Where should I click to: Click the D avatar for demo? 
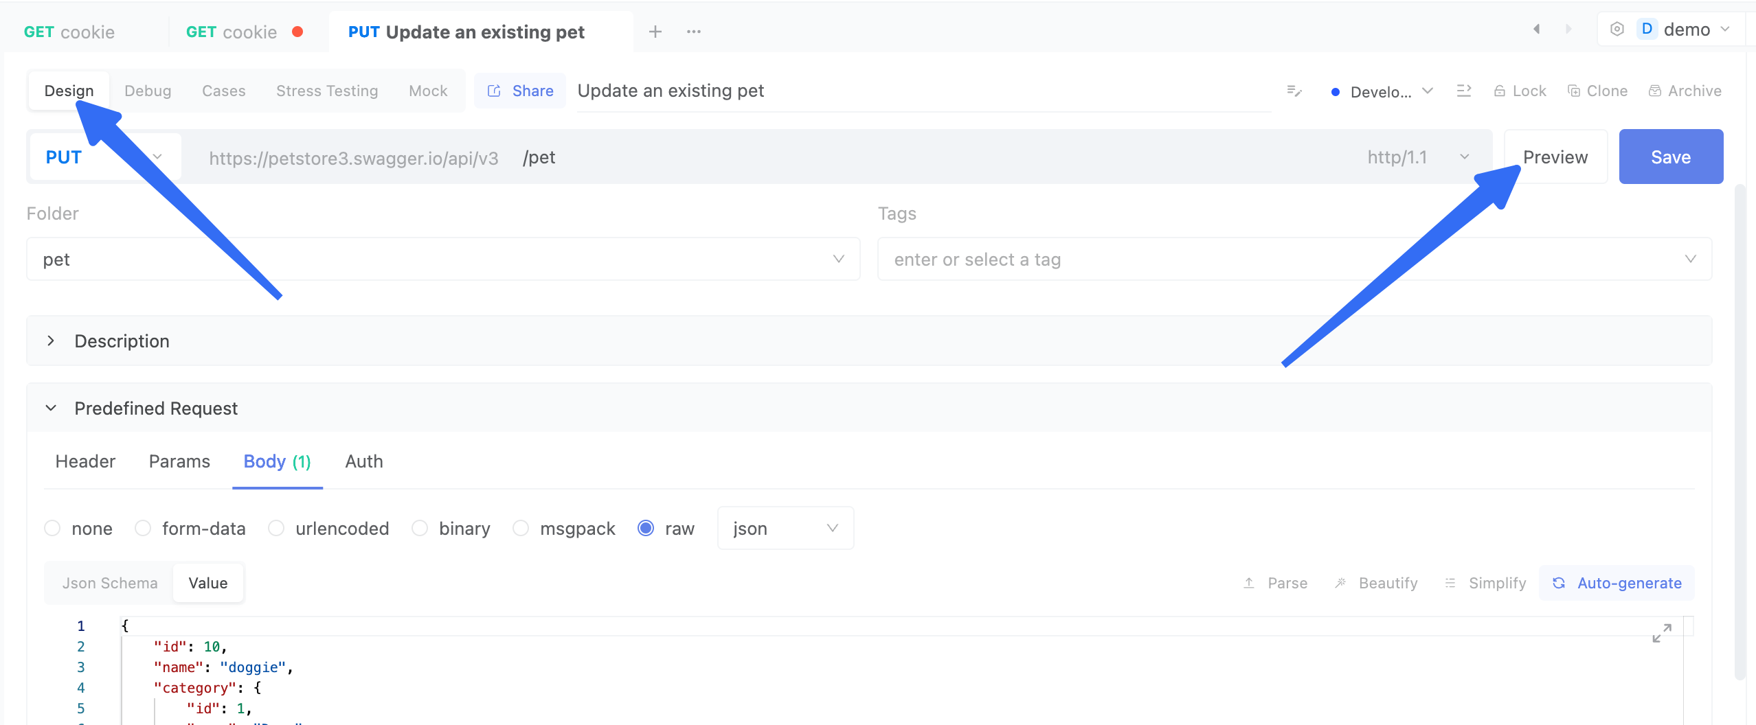click(x=1647, y=29)
